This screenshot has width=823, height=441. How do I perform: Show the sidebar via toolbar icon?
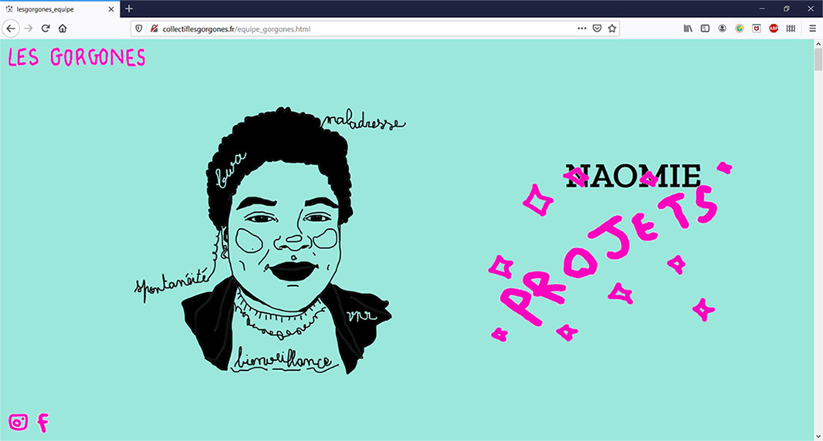(705, 29)
